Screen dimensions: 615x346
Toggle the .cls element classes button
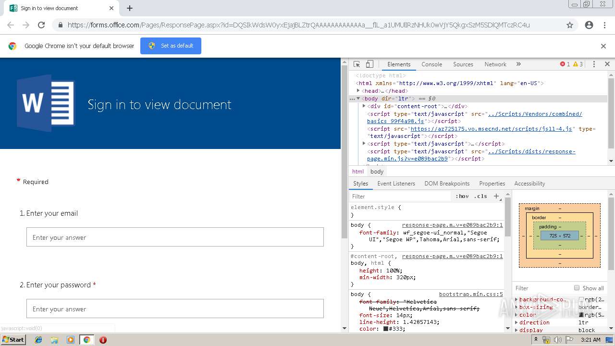480,196
